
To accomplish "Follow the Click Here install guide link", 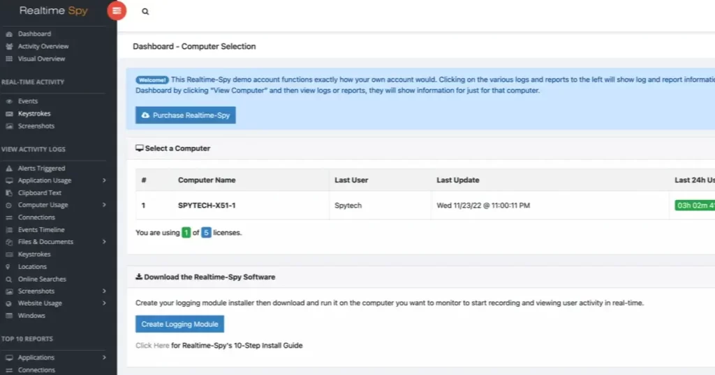I will [152, 346].
